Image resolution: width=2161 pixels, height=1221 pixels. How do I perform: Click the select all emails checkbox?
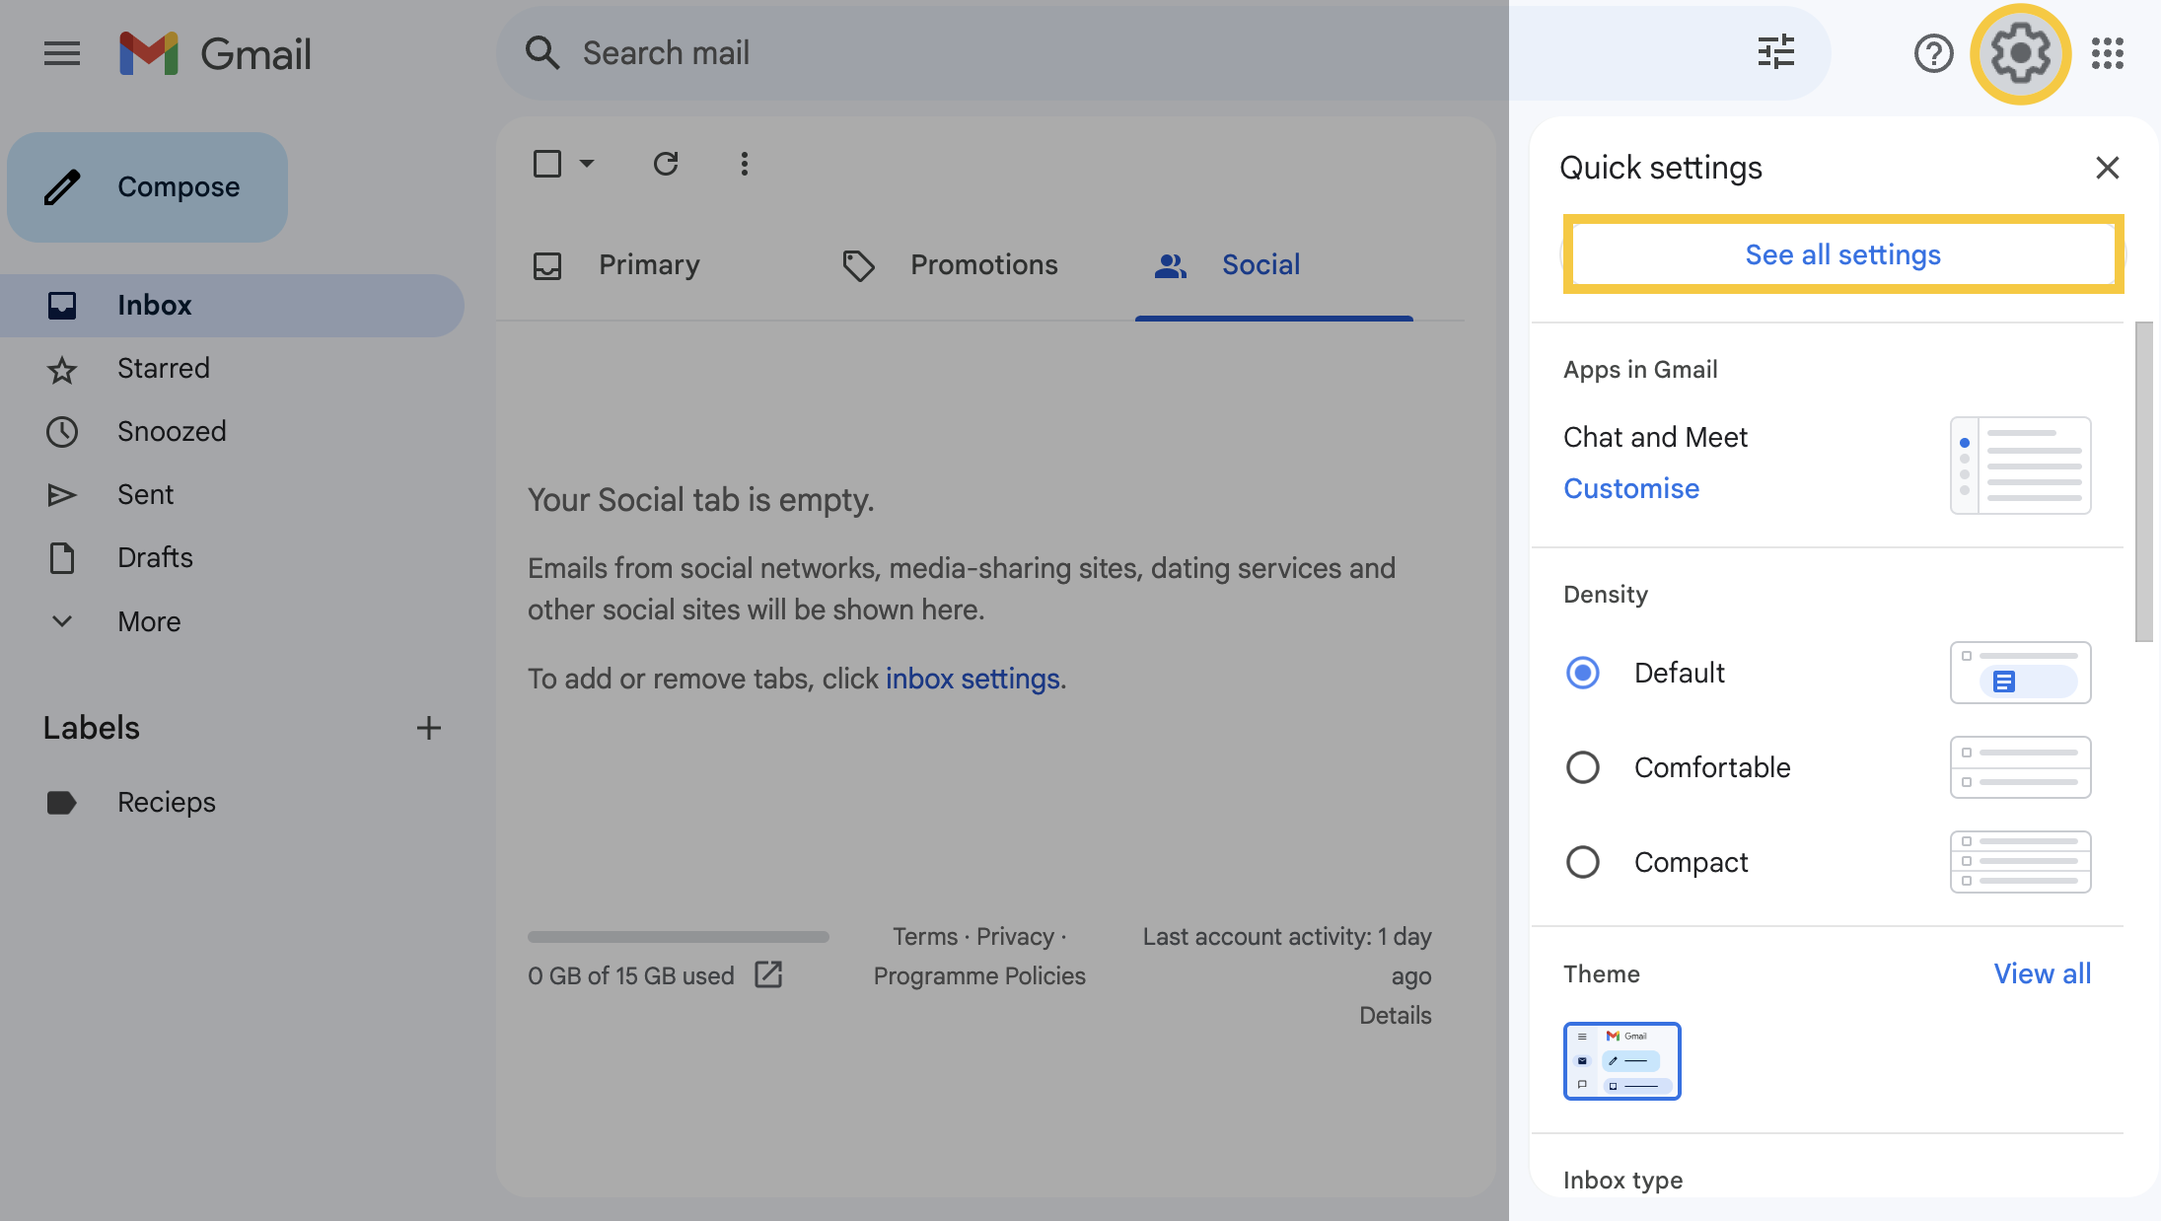tap(546, 162)
